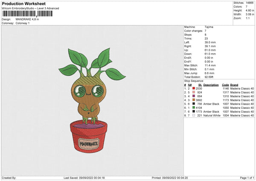Select the Trims value 23
This screenshot has width=256, height=181.
pos(206,38)
